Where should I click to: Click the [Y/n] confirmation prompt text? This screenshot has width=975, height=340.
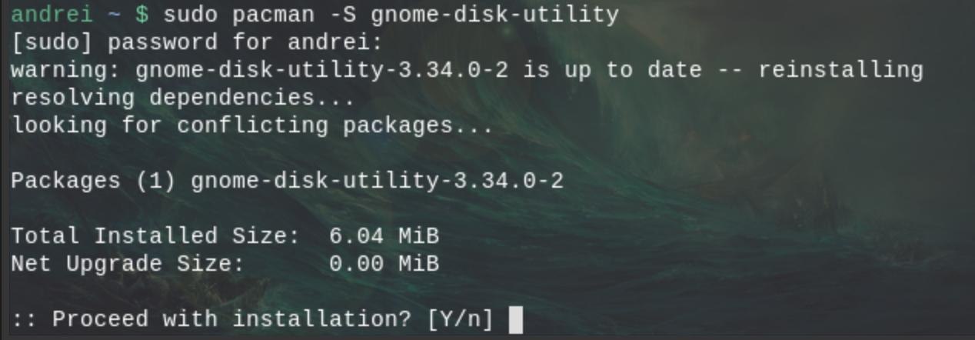(x=460, y=319)
